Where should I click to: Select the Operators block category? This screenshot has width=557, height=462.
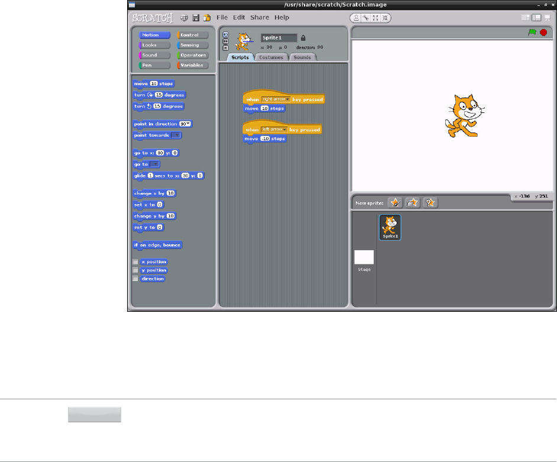(x=193, y=55)
